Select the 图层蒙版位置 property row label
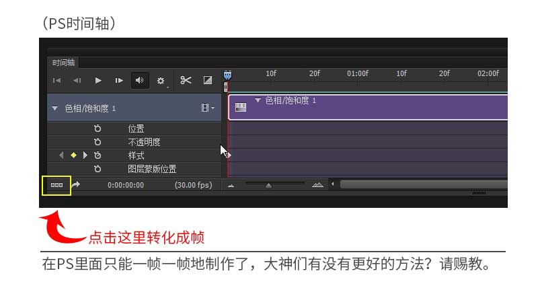538x296 pixels. coord(152,169)
